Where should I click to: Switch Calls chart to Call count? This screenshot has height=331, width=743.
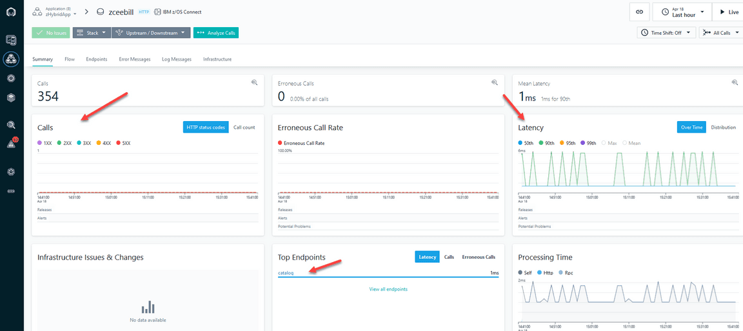click(244, 128)
